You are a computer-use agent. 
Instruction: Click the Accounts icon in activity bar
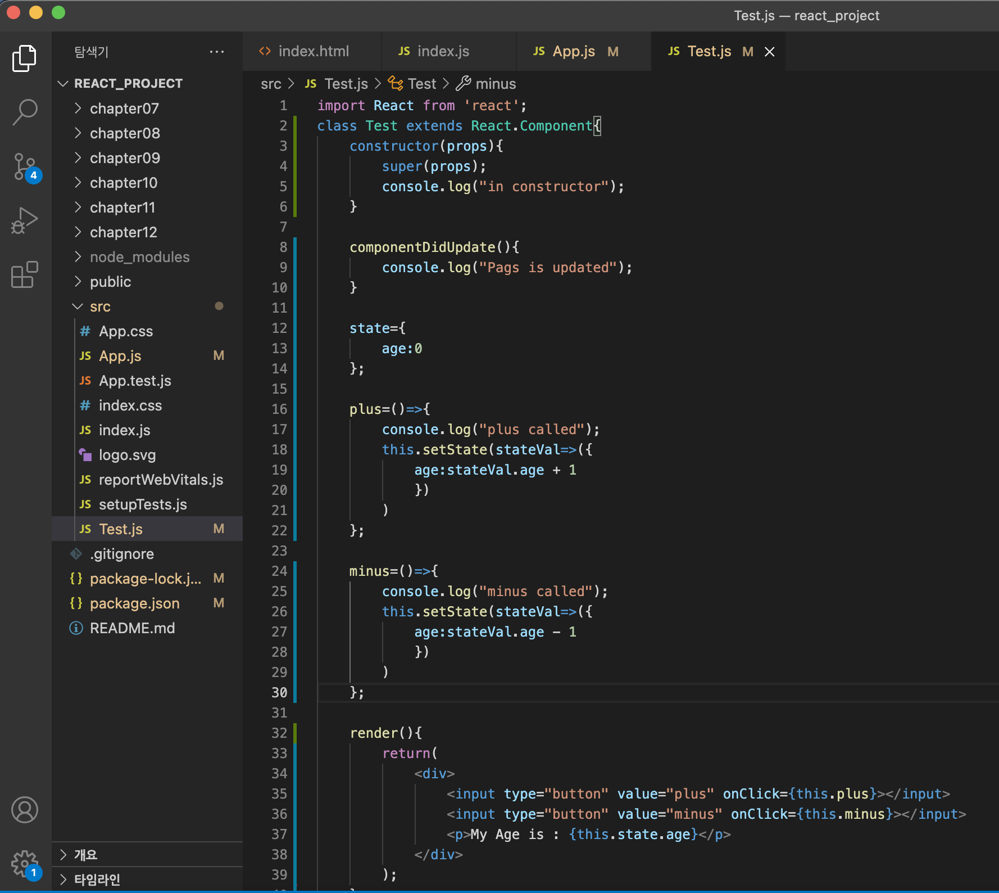click(25, 810)
